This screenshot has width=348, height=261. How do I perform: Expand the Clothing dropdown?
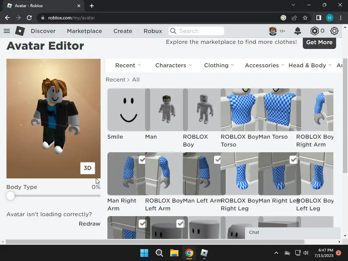[219, 65]
